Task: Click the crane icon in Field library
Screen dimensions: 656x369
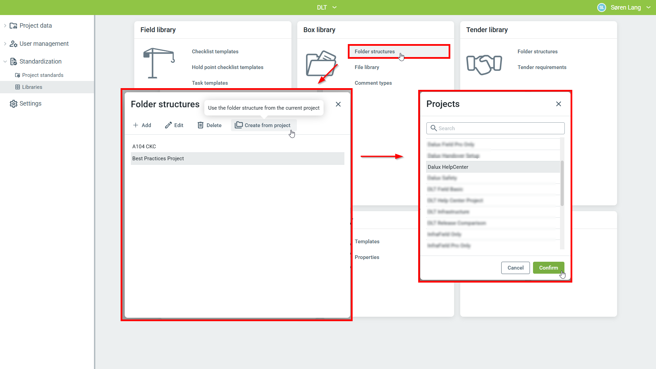Action: tap(159, 63)
